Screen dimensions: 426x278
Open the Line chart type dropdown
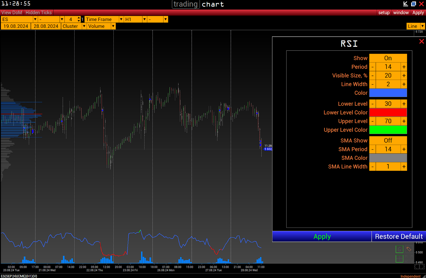pyautogui.click(x=423, y=26)
